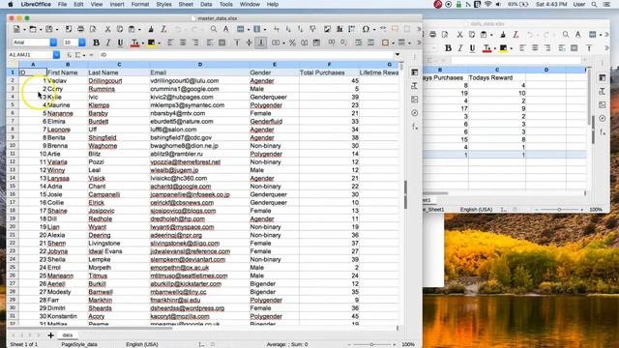Open the background color arrow in master_data
Screen dimensions: 619x348
pos(159,43)
